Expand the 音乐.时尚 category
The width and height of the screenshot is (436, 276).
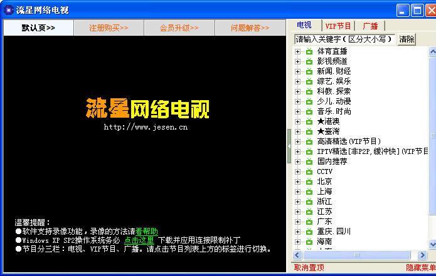(x=297, y=111)
